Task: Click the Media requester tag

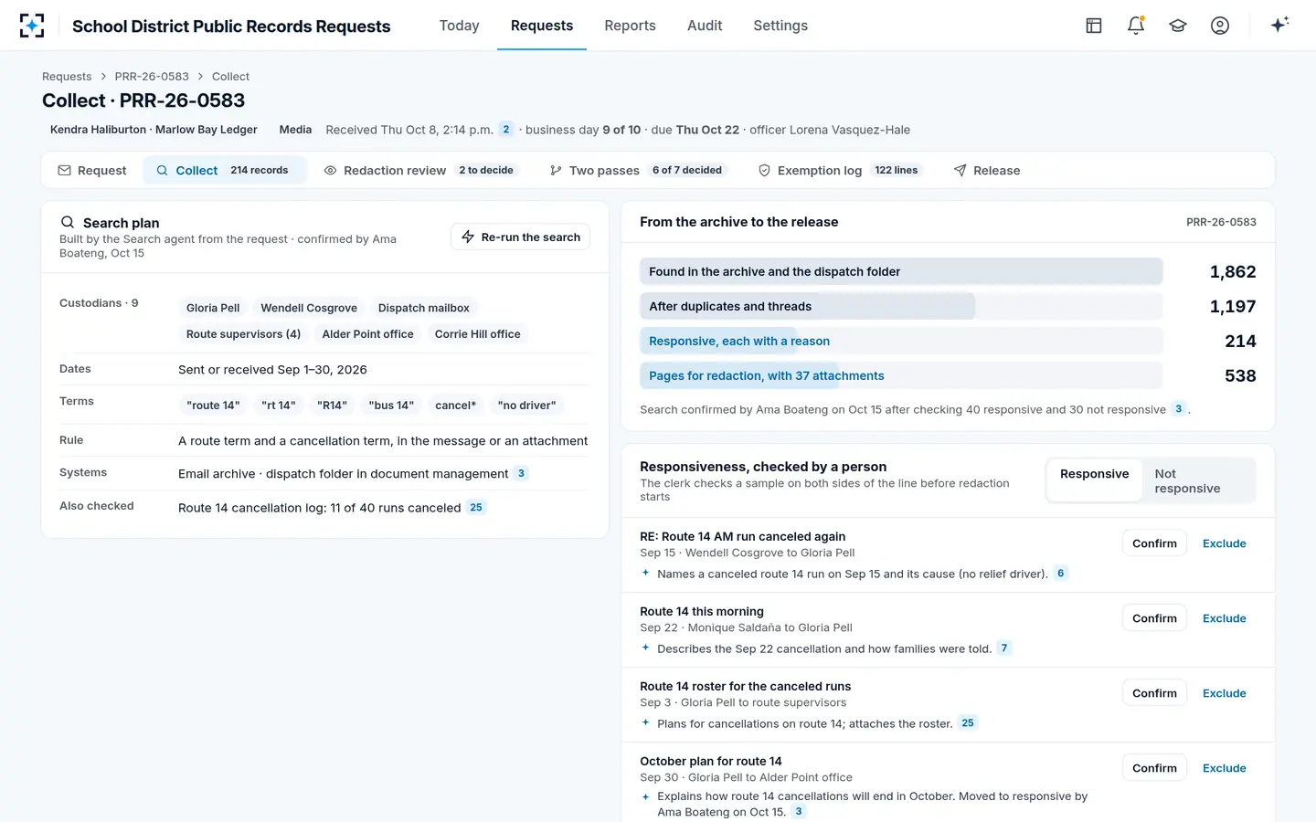Action: click(x=295, y=130)
